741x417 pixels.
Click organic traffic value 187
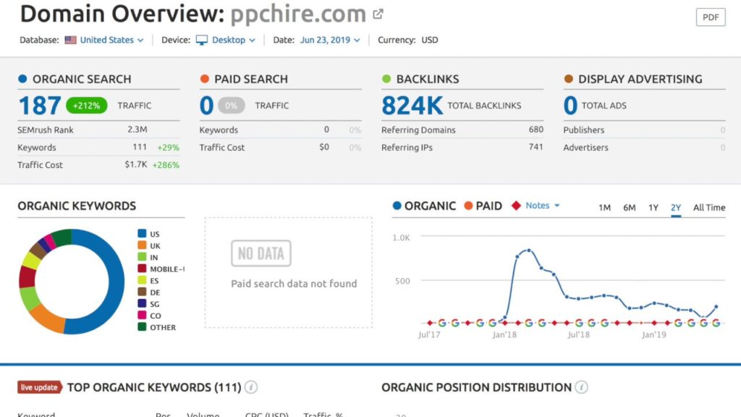click(x=40, y=106)
